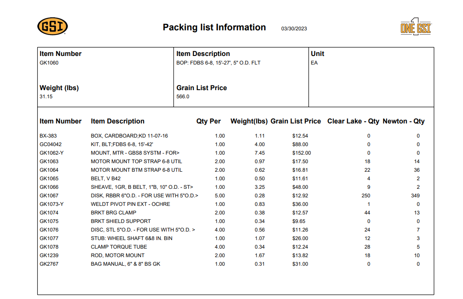Click the Clear Lake - Qty column header
This screenshot has width=463, height=299.
(x=353, y=121)
